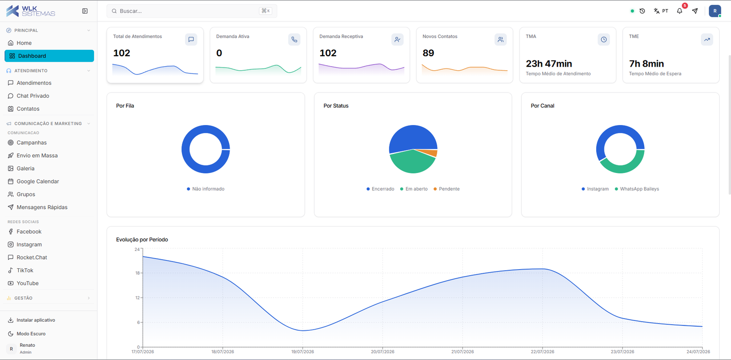The image size is (731, 360).
Task: Expand the Gestão section chevron
Action: point(89,298)
